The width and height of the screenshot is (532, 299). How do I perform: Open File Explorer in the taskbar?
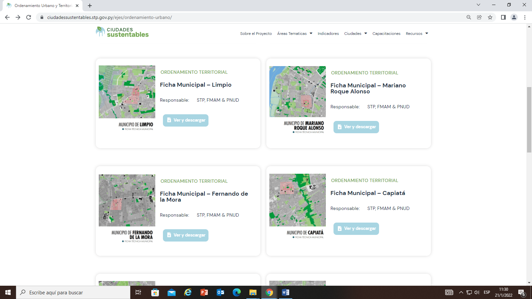point(253,292)
